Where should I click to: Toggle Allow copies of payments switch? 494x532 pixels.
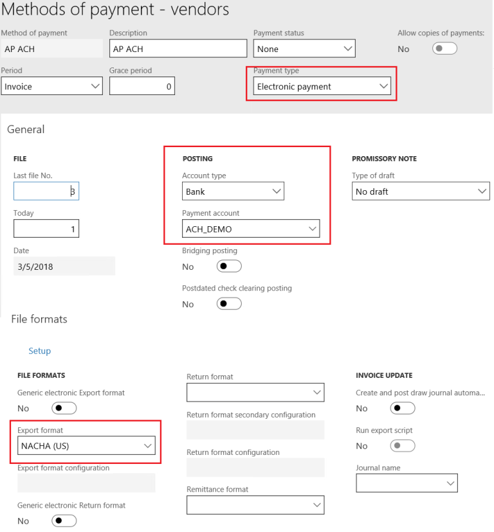444,49
